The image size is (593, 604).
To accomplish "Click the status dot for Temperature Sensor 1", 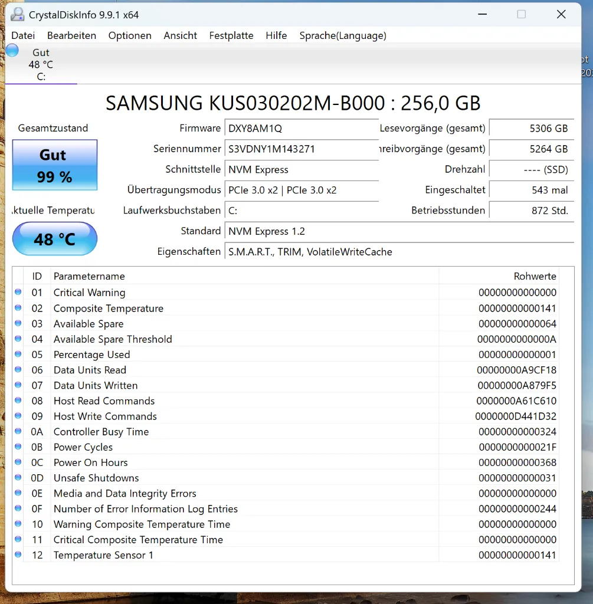I will click(18, 554).
